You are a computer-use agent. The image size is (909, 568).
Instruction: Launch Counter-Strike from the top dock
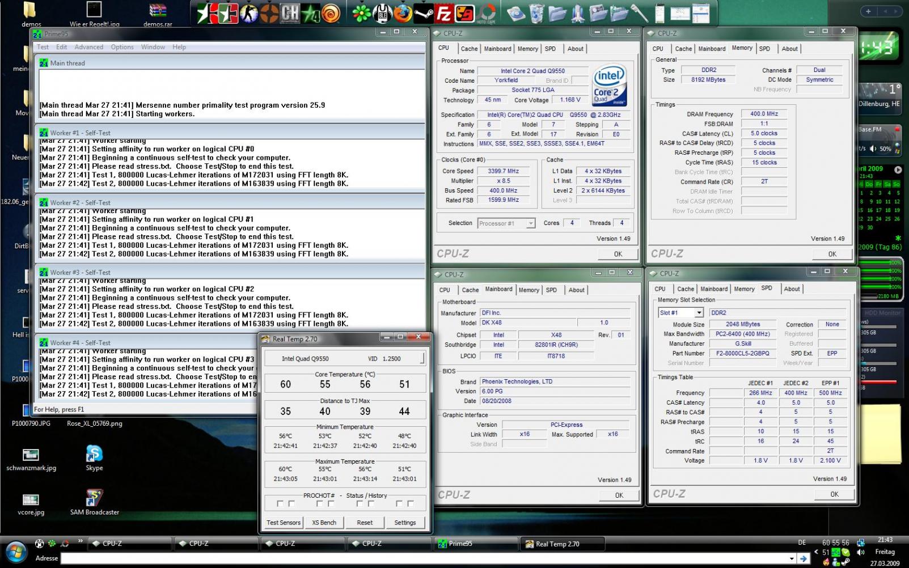coord(248,12)
